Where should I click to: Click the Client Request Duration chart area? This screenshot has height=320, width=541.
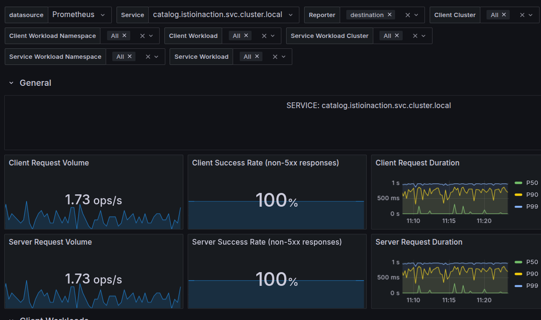[455, 198]
